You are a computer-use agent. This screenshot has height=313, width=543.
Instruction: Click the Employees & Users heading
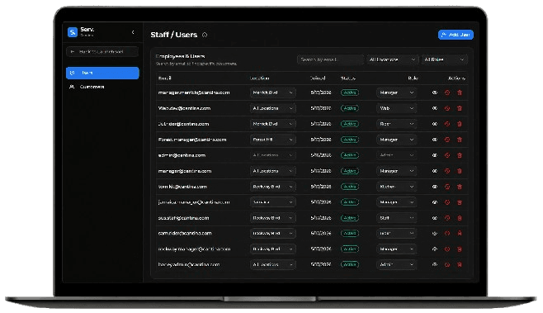[180, 56]
